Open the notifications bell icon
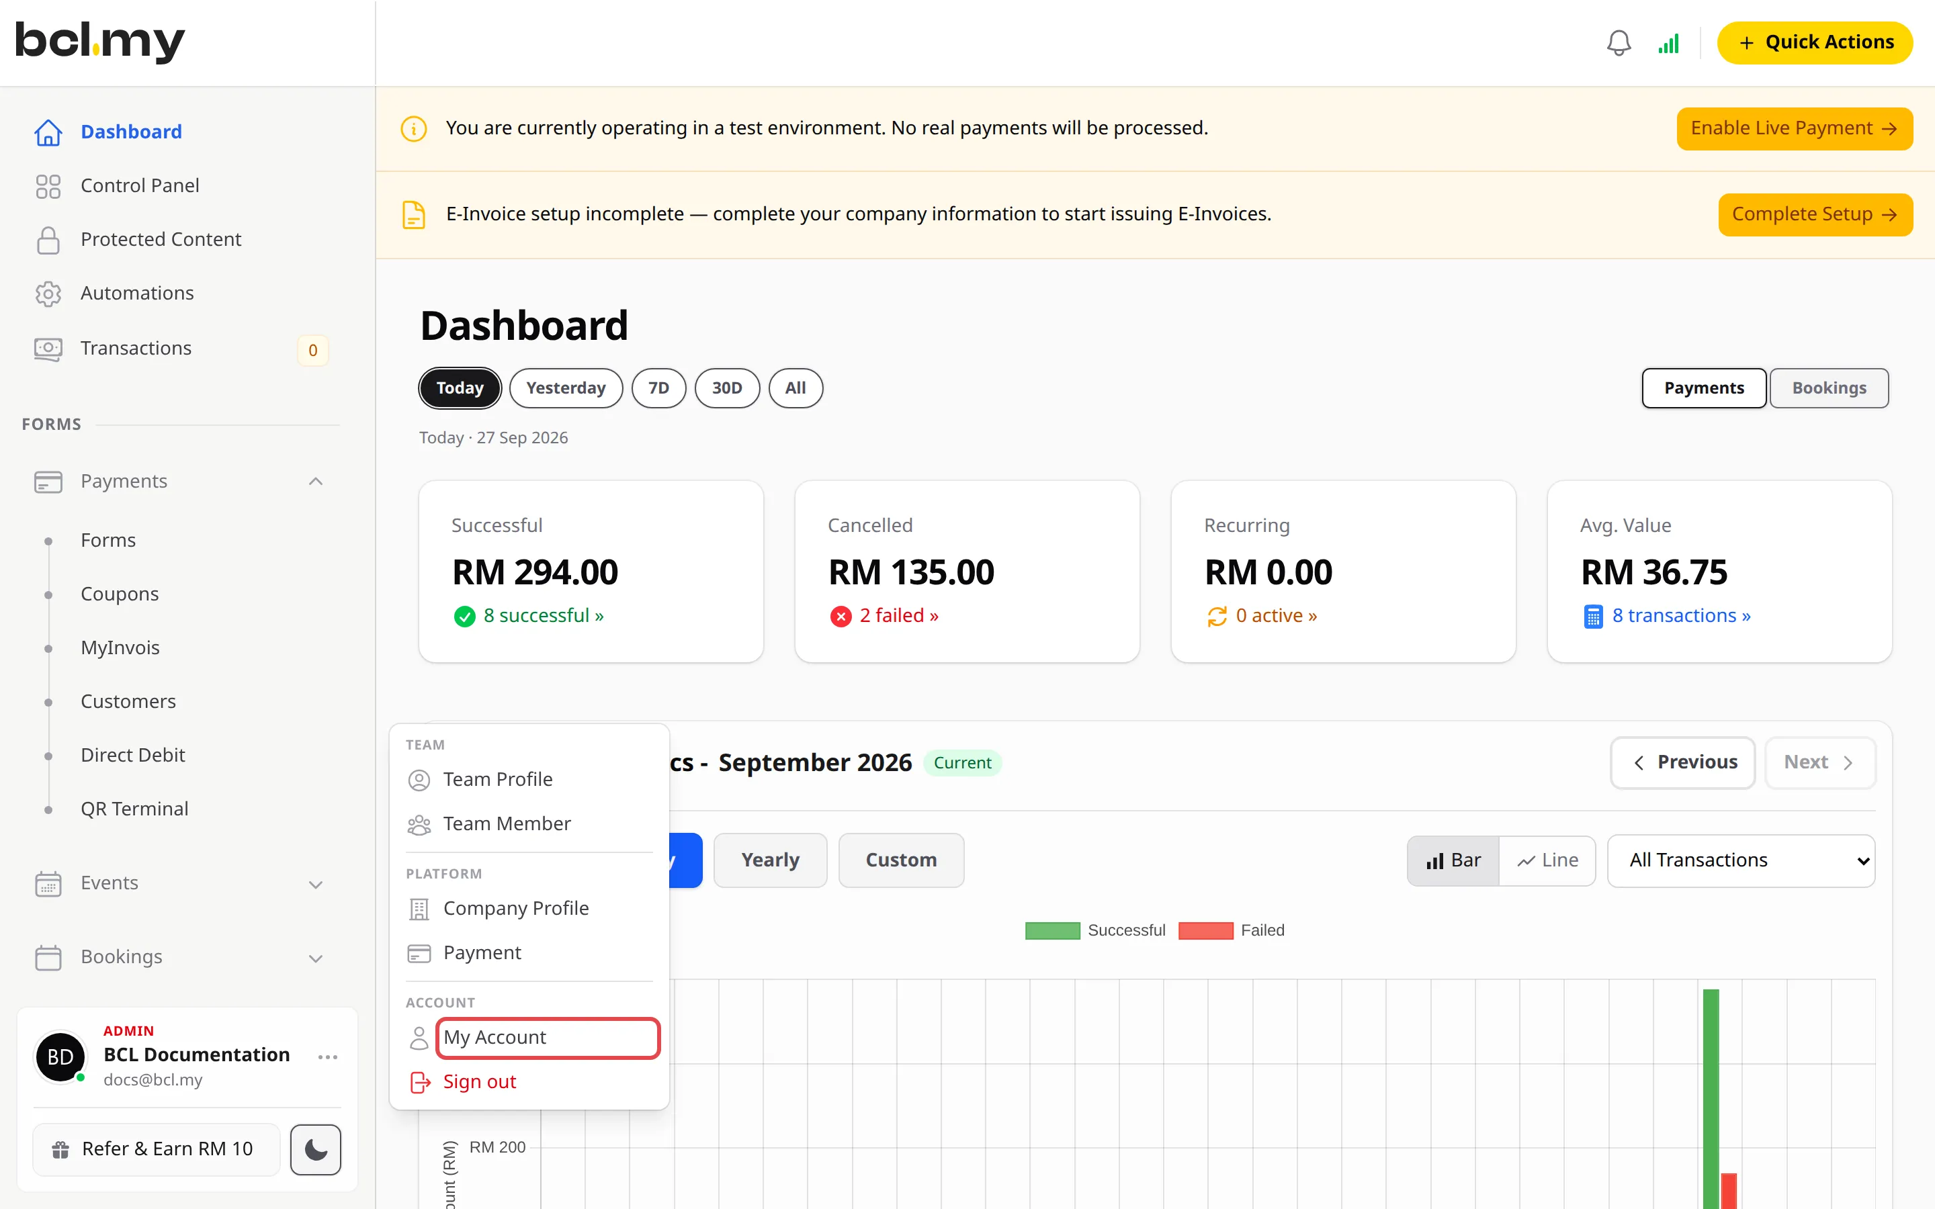 [x=1619, y=42]
